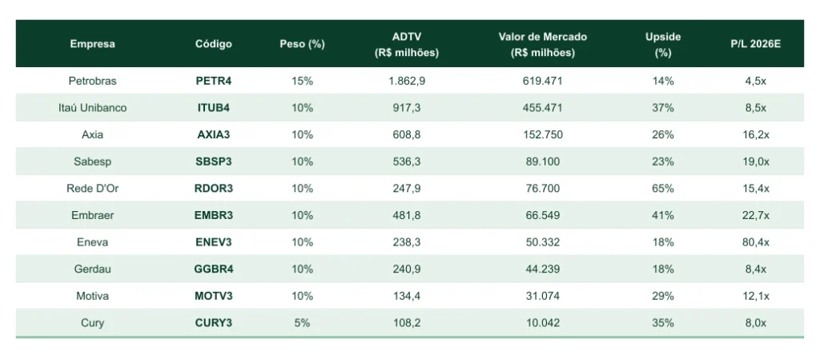Select the Upside (%) column header
The width and height of the screenshot is (820, 355).
point(663,45)
